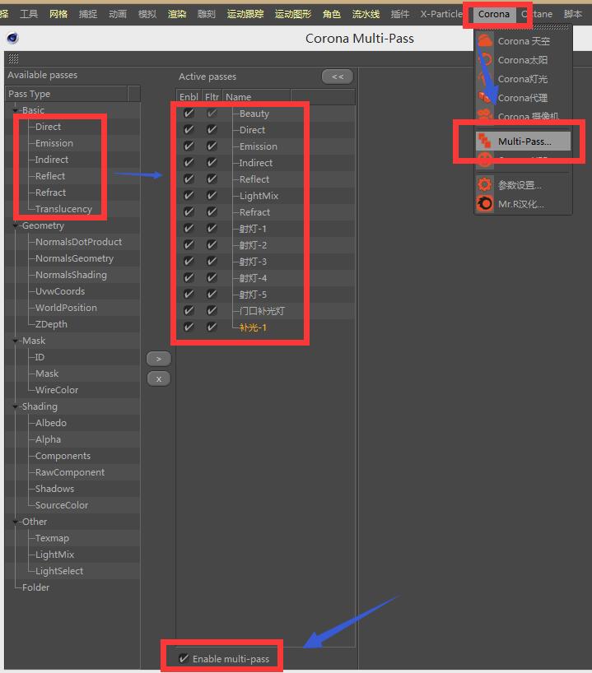
Task: Select Corona灯光 menu entry
Action: pos(524,79)
